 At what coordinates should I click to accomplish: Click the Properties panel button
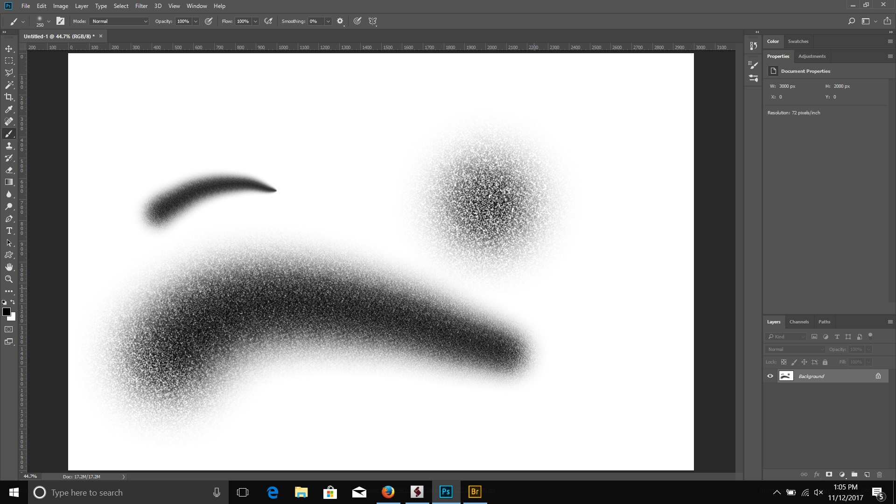pyautogui.click(x=778, y=56)
